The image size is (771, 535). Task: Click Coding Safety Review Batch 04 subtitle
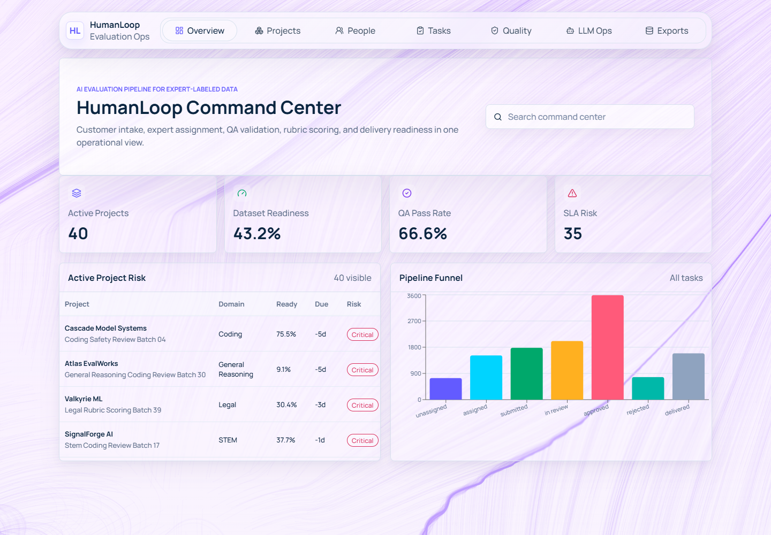(115, 339)
